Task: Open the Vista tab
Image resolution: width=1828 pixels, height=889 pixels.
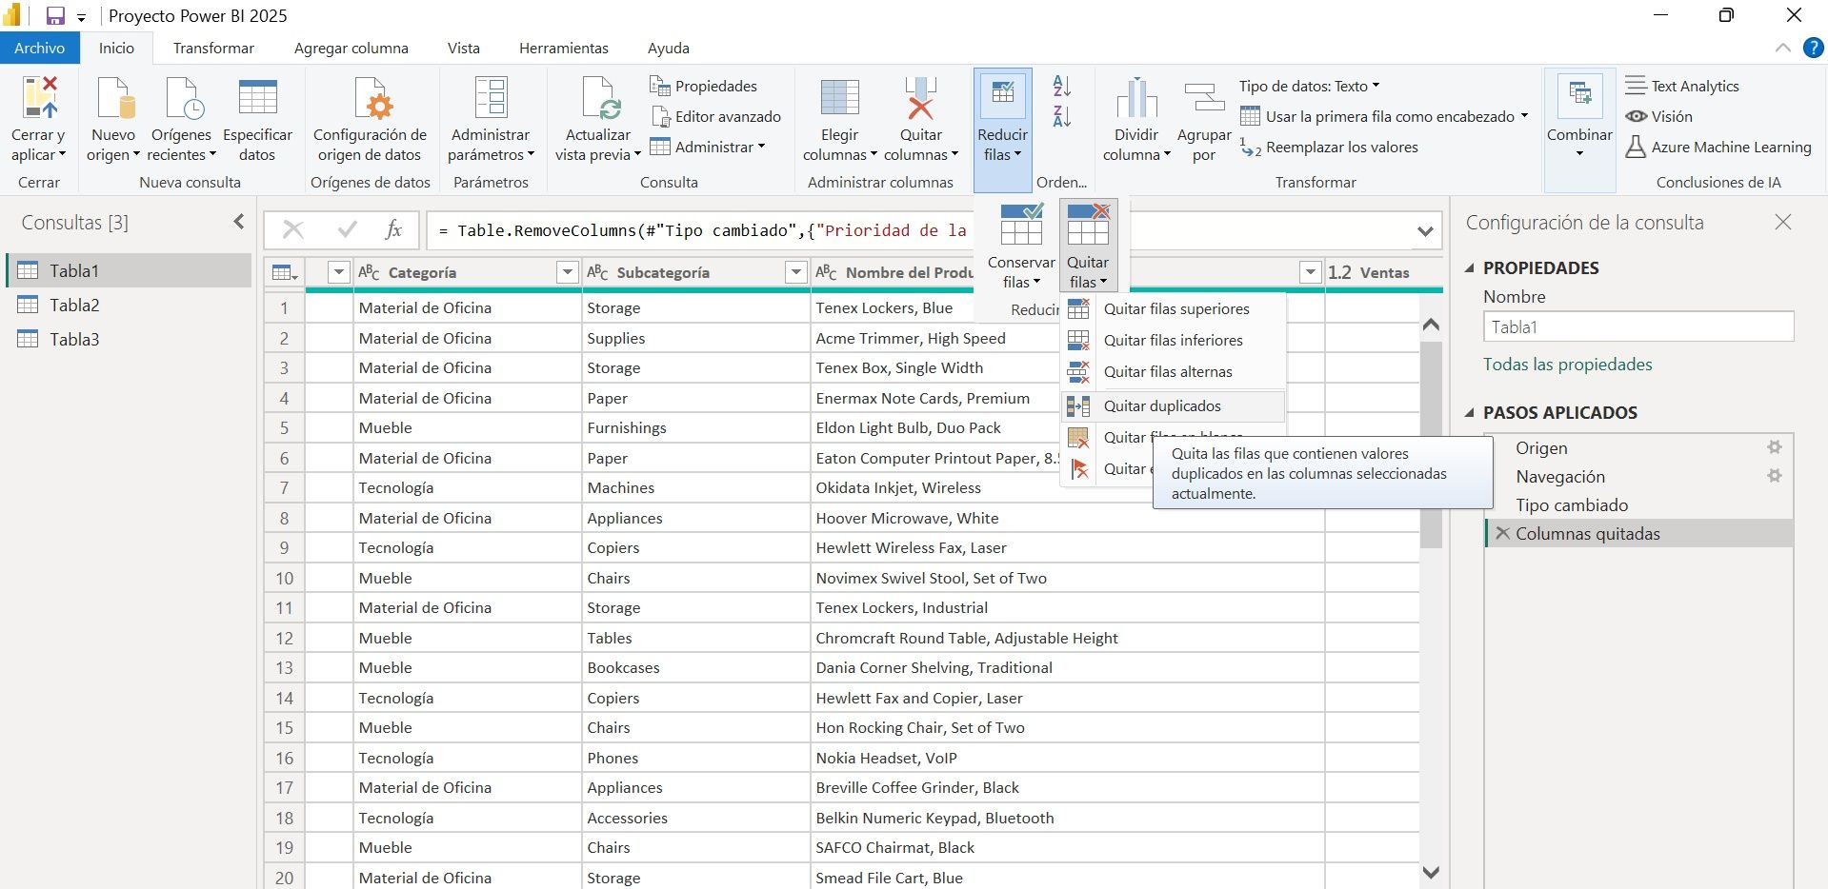Action: [464, 48]
